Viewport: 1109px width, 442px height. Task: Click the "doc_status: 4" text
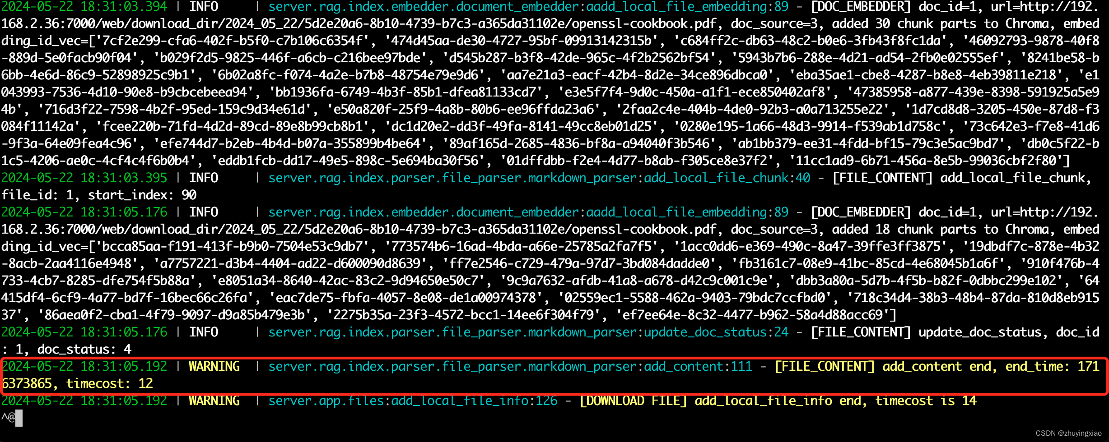click(84, 349)
